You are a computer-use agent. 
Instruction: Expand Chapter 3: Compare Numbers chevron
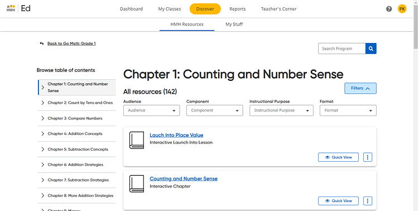click(43, 118)
